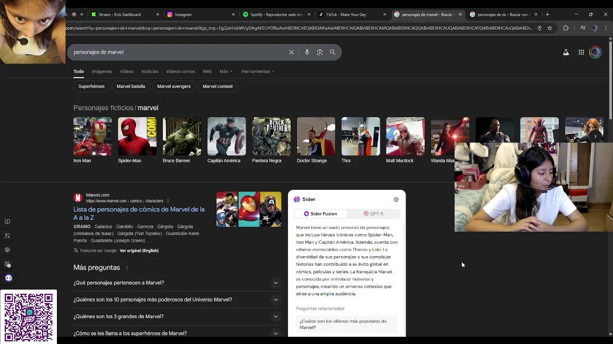Open Sider sidebar book reader icon
Viewport: 613px width, 344px height.
(x=7, y=222)
